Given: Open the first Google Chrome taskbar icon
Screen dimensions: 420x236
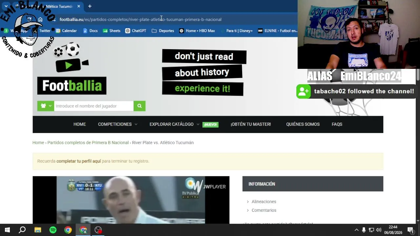Looking at the screenshot, I should pos(68,230).
